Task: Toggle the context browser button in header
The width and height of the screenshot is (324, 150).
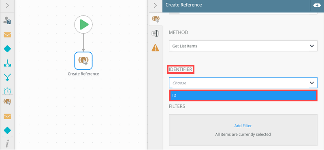Action: (317, 5)
